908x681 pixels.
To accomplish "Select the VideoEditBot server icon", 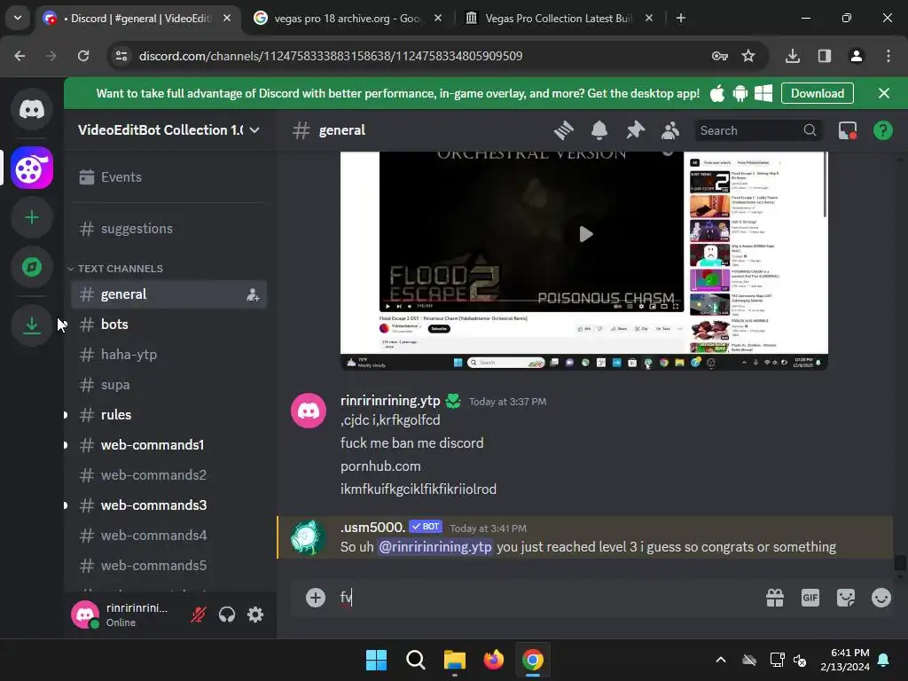I will [x=32, y=168].
